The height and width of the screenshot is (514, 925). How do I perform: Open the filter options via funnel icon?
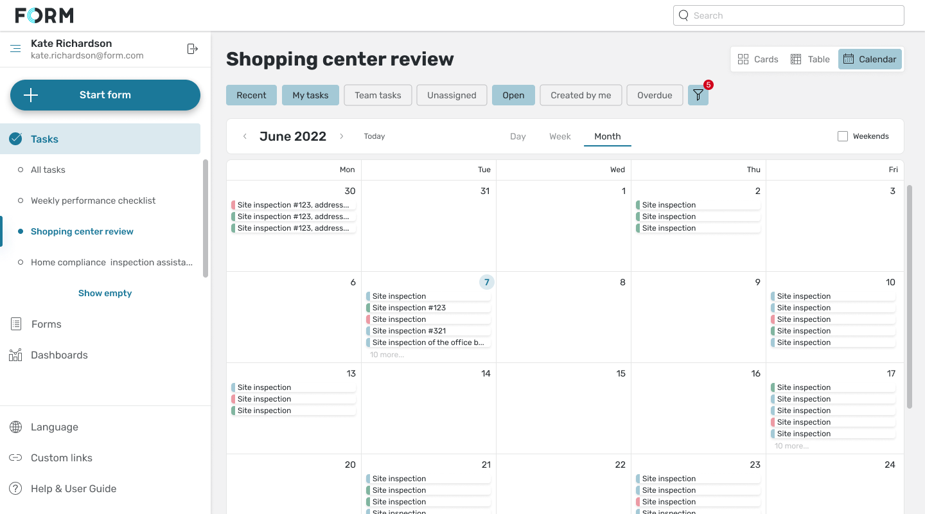[x=698, y=94]
